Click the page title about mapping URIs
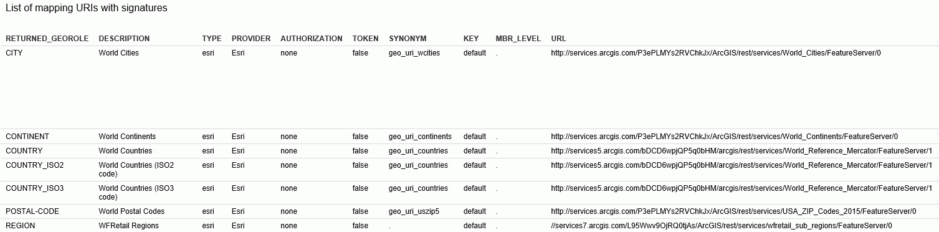 click(x=86, y=9)
